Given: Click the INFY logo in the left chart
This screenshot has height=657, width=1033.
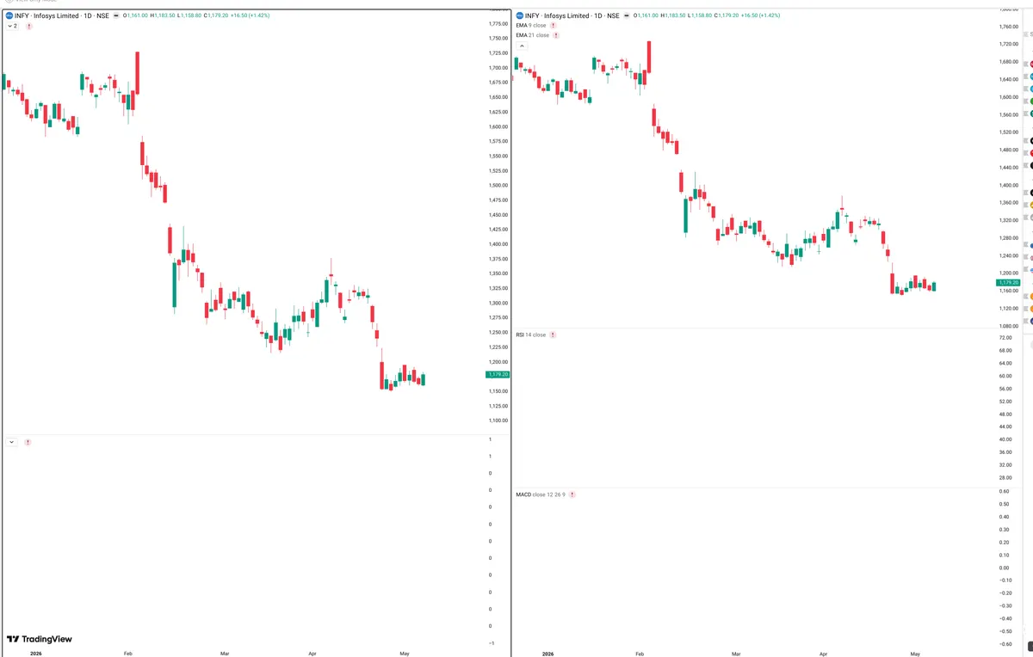Looking at the screenshot, I should 9,15.
